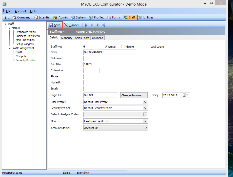Save the staff record
The width and height of the screenshot is (233, 177).
[55, 25]
